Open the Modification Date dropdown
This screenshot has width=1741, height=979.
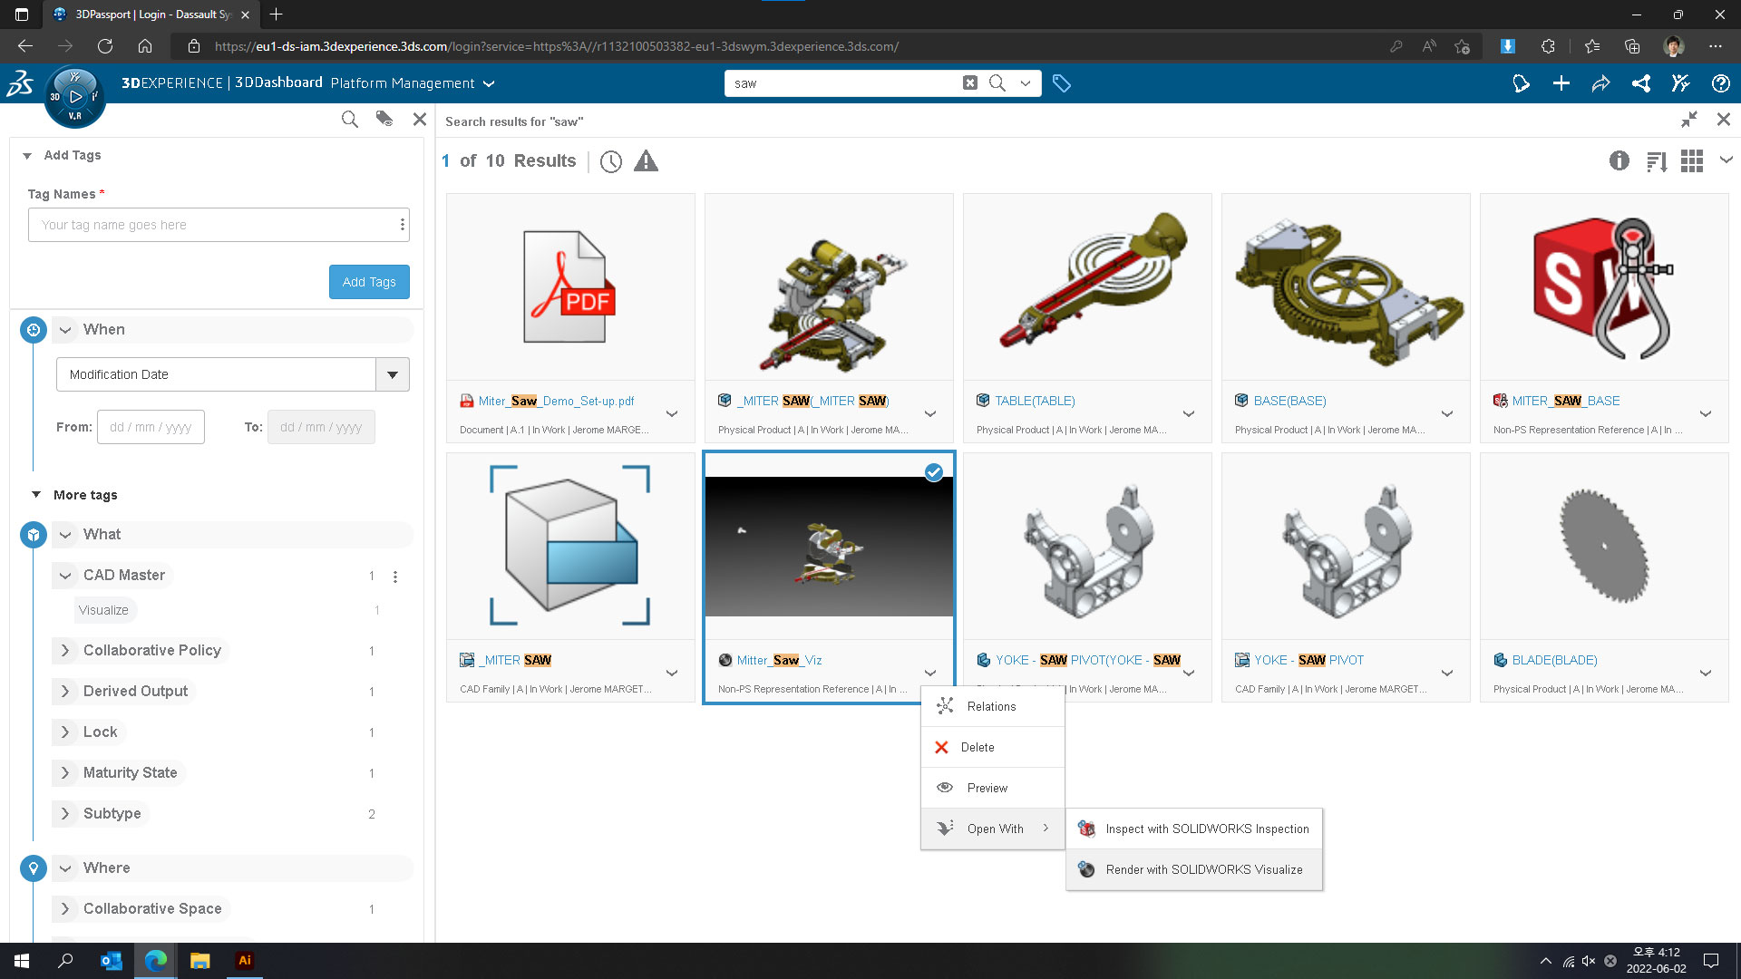point(393,374)
